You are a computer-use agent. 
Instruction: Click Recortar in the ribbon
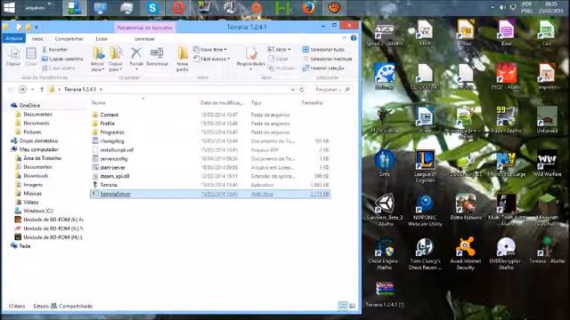point(54,50)
